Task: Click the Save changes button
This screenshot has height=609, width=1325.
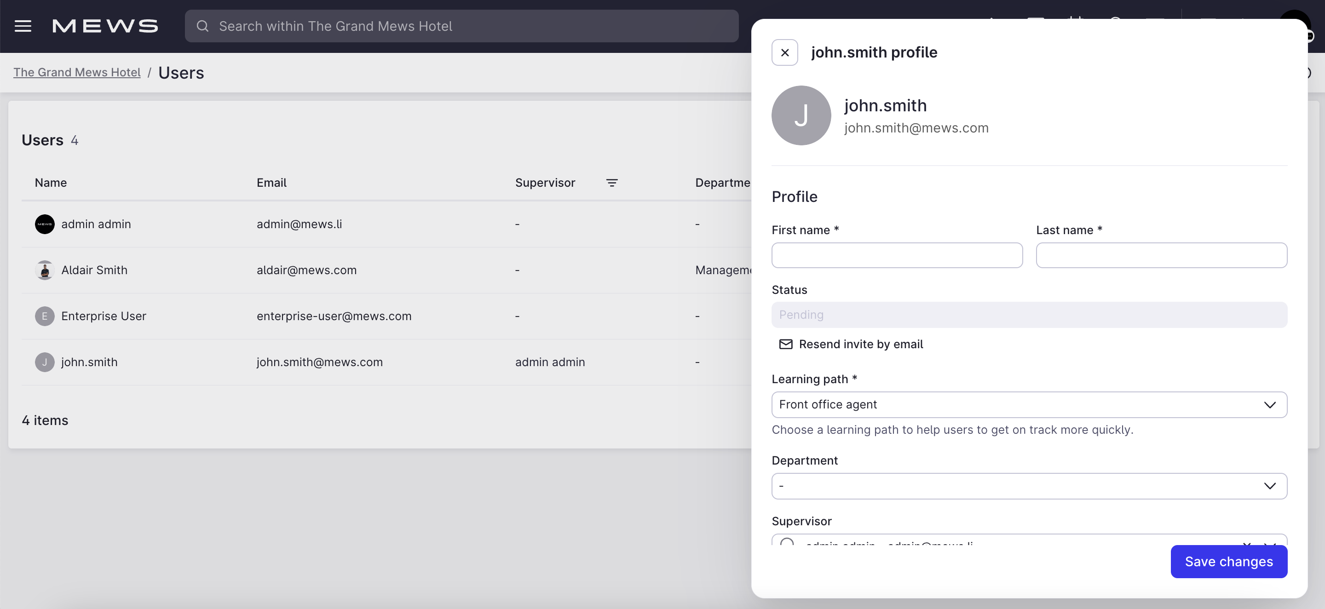Action: pyautogui.click(x=1228, y=562)
